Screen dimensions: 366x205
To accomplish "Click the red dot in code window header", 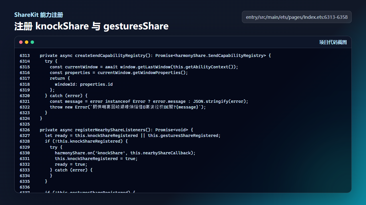I will coord(21,42).
